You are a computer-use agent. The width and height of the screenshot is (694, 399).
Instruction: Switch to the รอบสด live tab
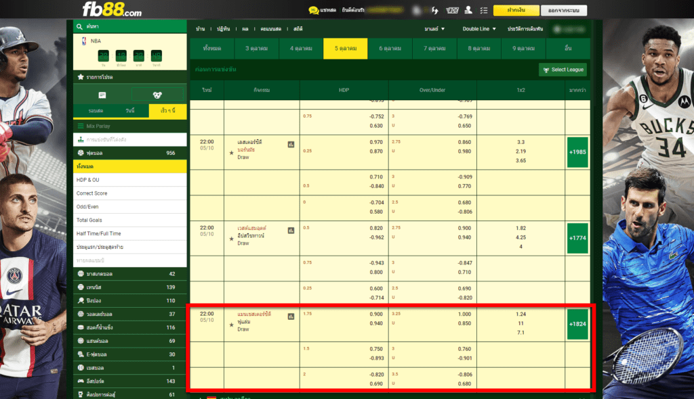[96, 111]
